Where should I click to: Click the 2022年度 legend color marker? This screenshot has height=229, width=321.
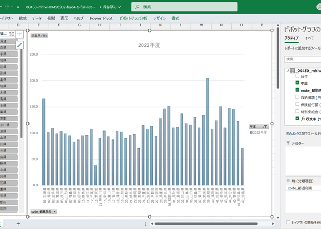tap(251, 133)
